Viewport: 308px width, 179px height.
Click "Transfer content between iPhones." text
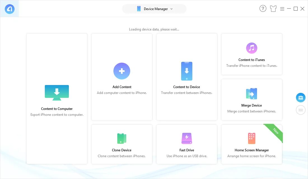click(186, 93)
